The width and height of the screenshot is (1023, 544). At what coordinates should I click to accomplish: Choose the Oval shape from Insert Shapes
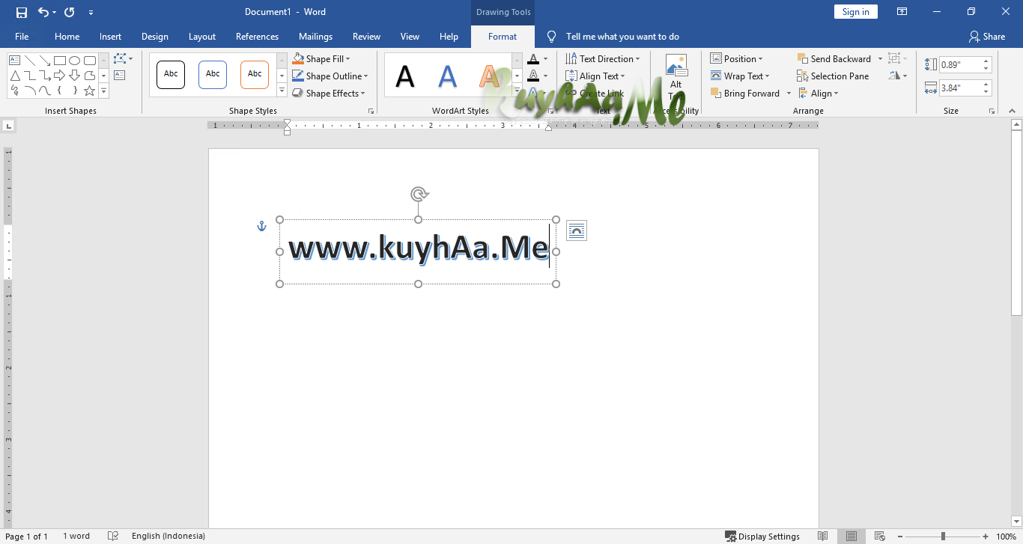(x=74, y=60)
